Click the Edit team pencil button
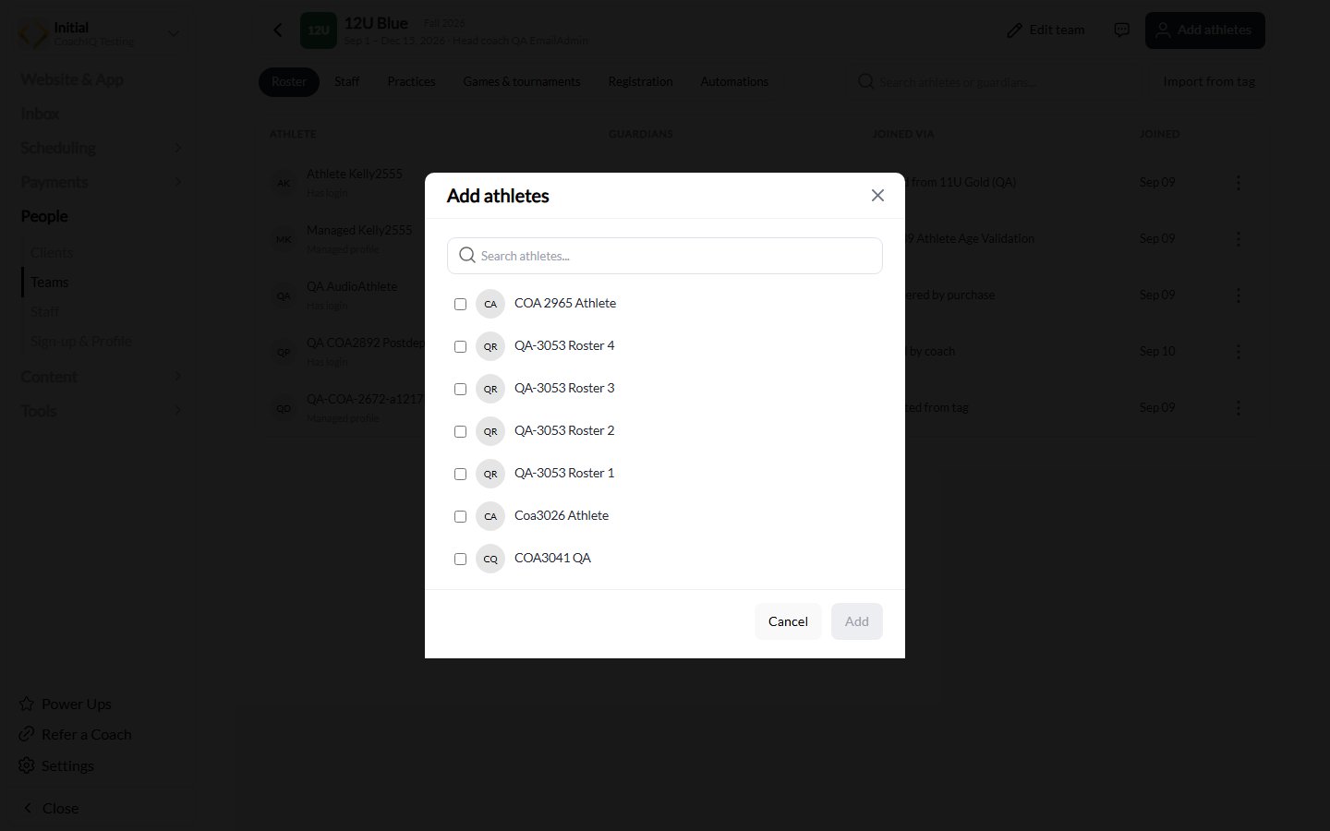 coord(1046,30)
